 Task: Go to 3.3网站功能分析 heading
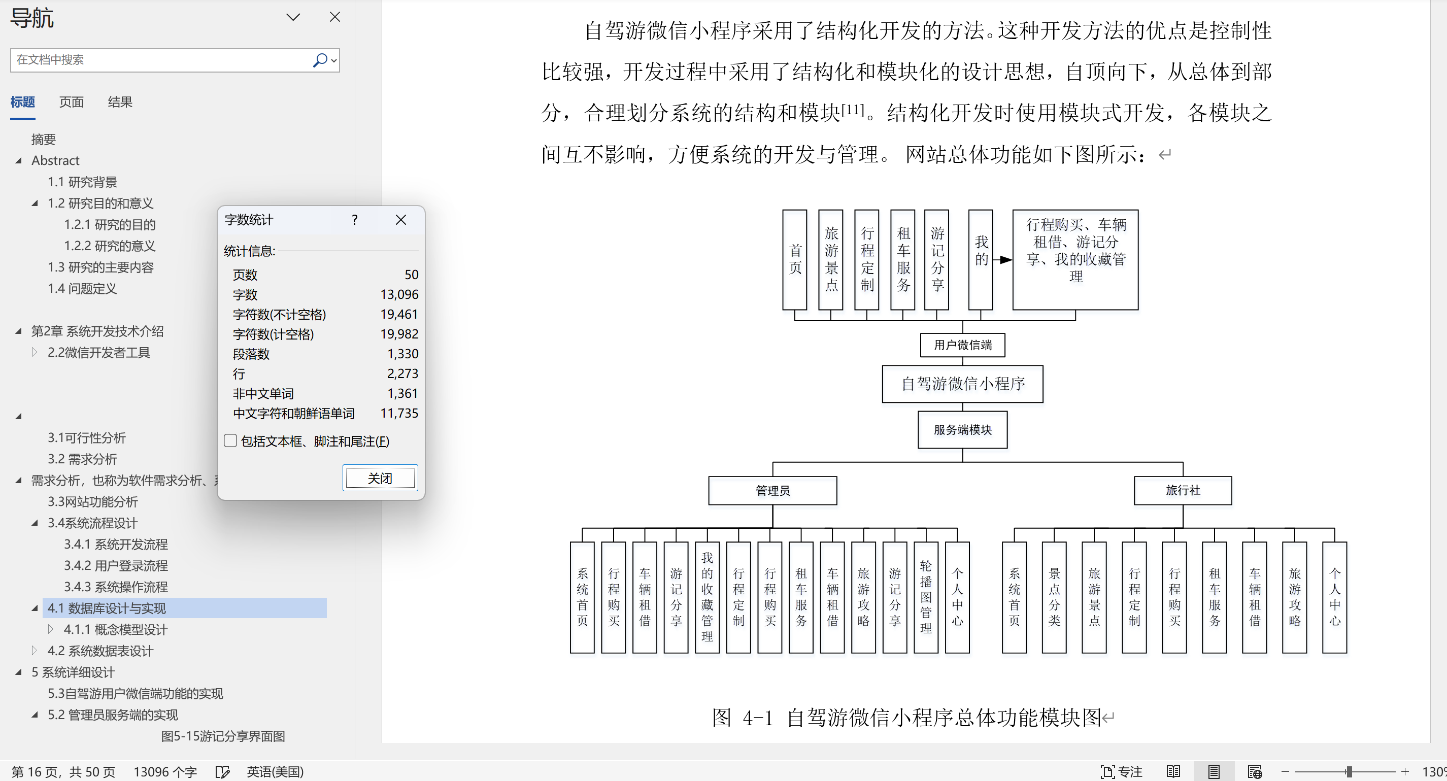point(93,502)
